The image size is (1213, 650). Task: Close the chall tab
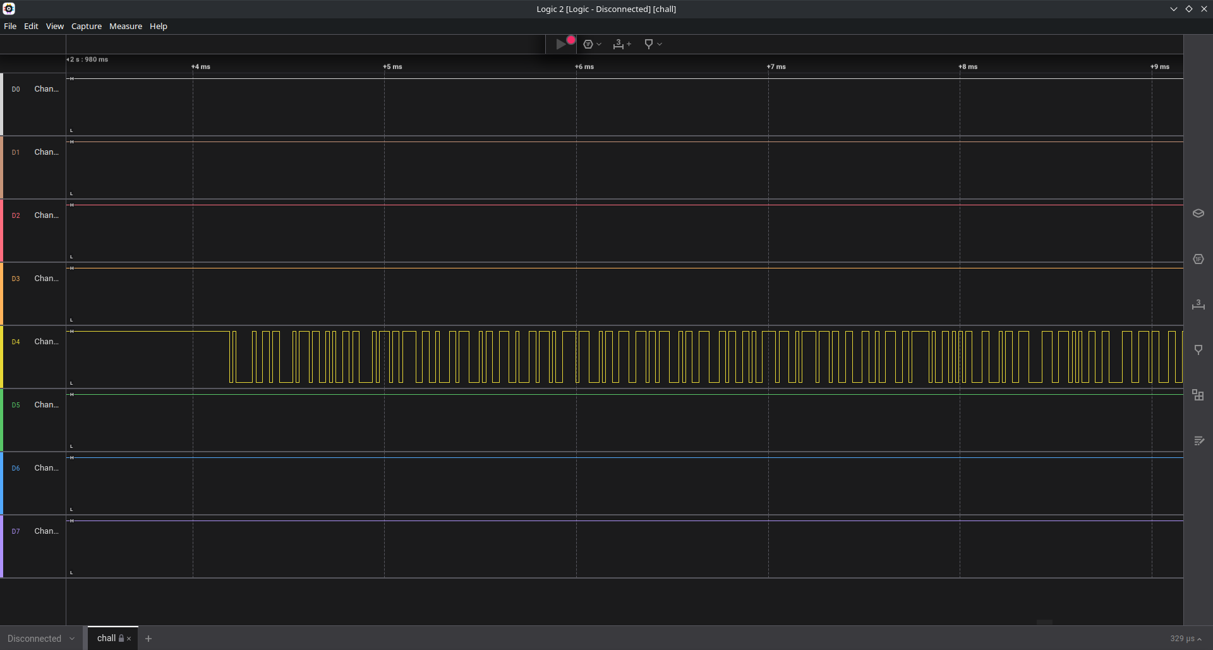point(129,639)
